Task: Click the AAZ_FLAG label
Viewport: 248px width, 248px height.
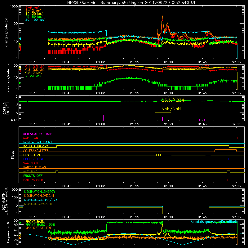Action: pos(30,171)
